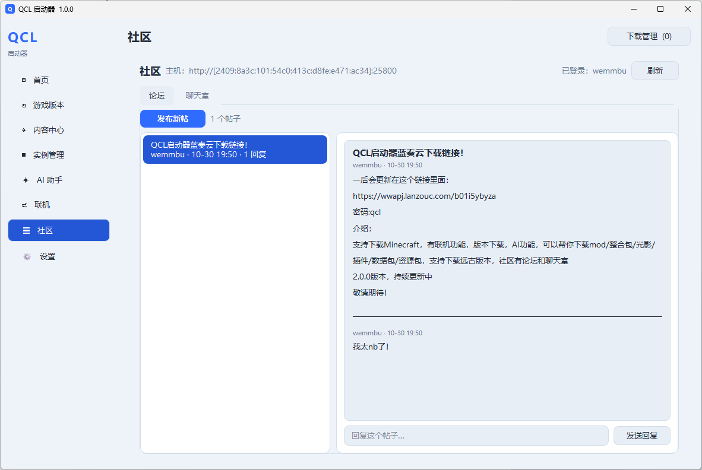Viewport: 702px width, 470px height.
Task: Click the 一后会更新在这个链接里面: line
Action: pos(401,180)
